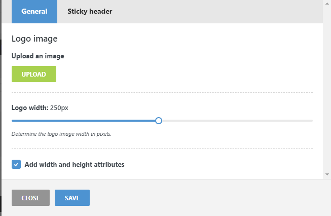Viewport: 331px width, 216px height.
Task: Switch to the General tab
Action: click(x=34, y=11)
